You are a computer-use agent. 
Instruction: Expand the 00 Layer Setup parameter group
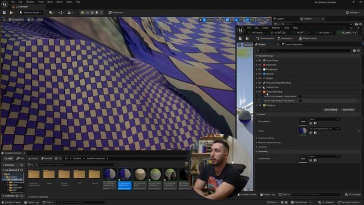pyautogui.click(x=257, y=60)
